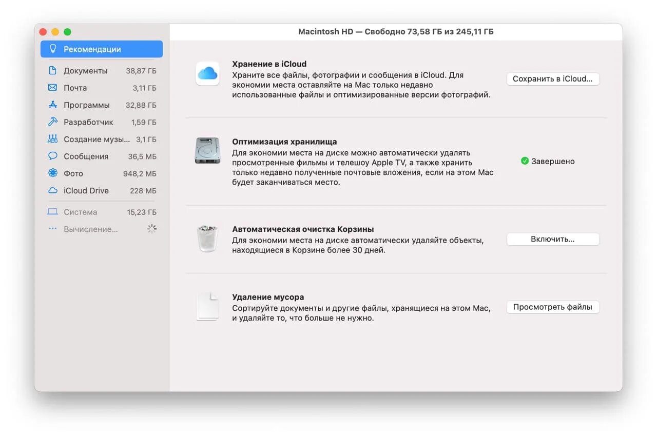Open the Документы category

102,71
